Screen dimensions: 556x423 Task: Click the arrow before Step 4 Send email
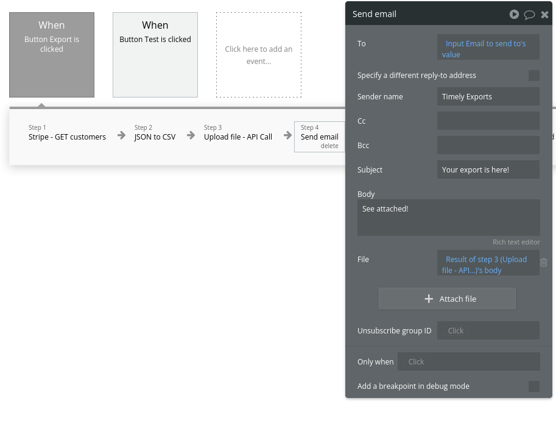287,135
